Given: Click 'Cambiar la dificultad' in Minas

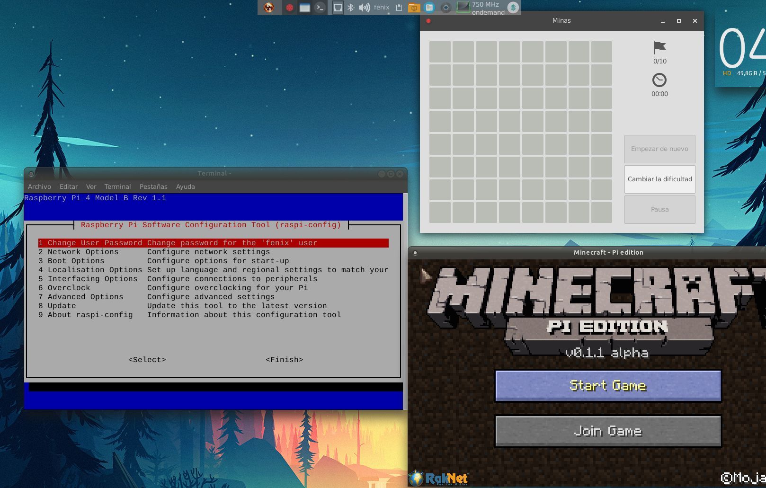Looking at the screenshot, I should (x=659, y=179).
